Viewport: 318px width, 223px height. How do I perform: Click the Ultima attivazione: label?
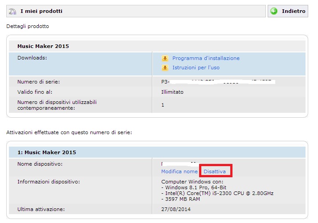[41, 209]
